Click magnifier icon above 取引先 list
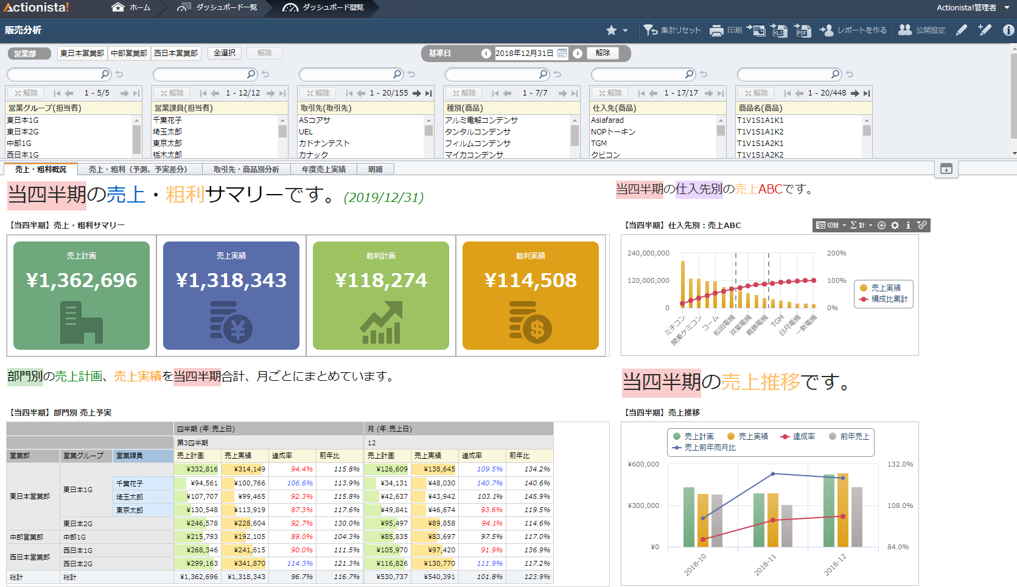1017x587 pixels. [x=397, y=74]
